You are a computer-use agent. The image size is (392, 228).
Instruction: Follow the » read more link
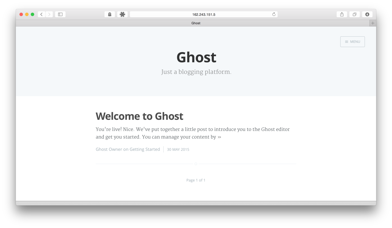click(219, 137)
